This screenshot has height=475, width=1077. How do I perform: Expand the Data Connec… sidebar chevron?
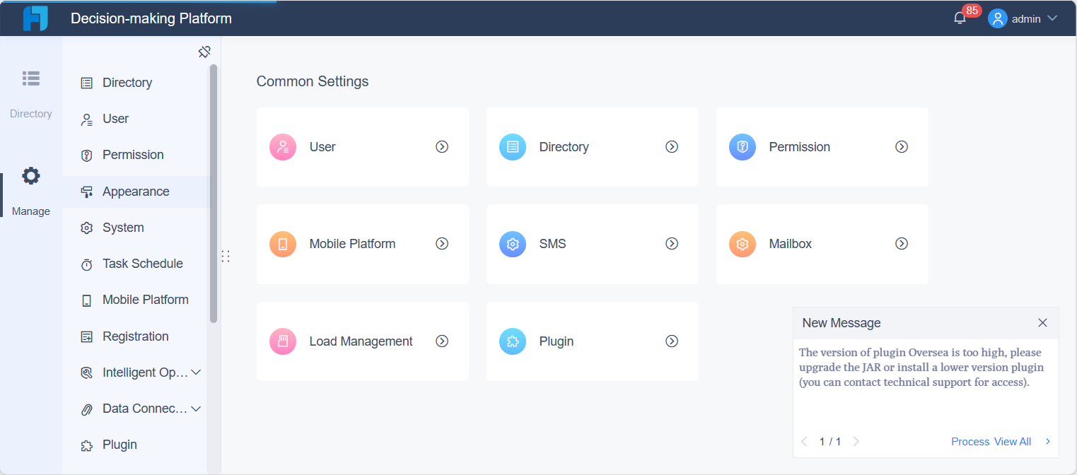coord(197,409)
